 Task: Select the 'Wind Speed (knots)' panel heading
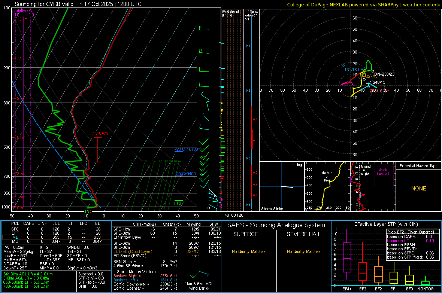(x=230, y=13)
